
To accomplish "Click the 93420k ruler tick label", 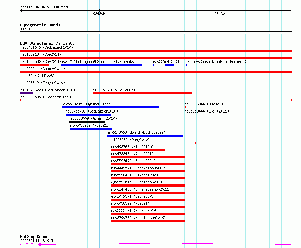I will click(x=99, y=14).
